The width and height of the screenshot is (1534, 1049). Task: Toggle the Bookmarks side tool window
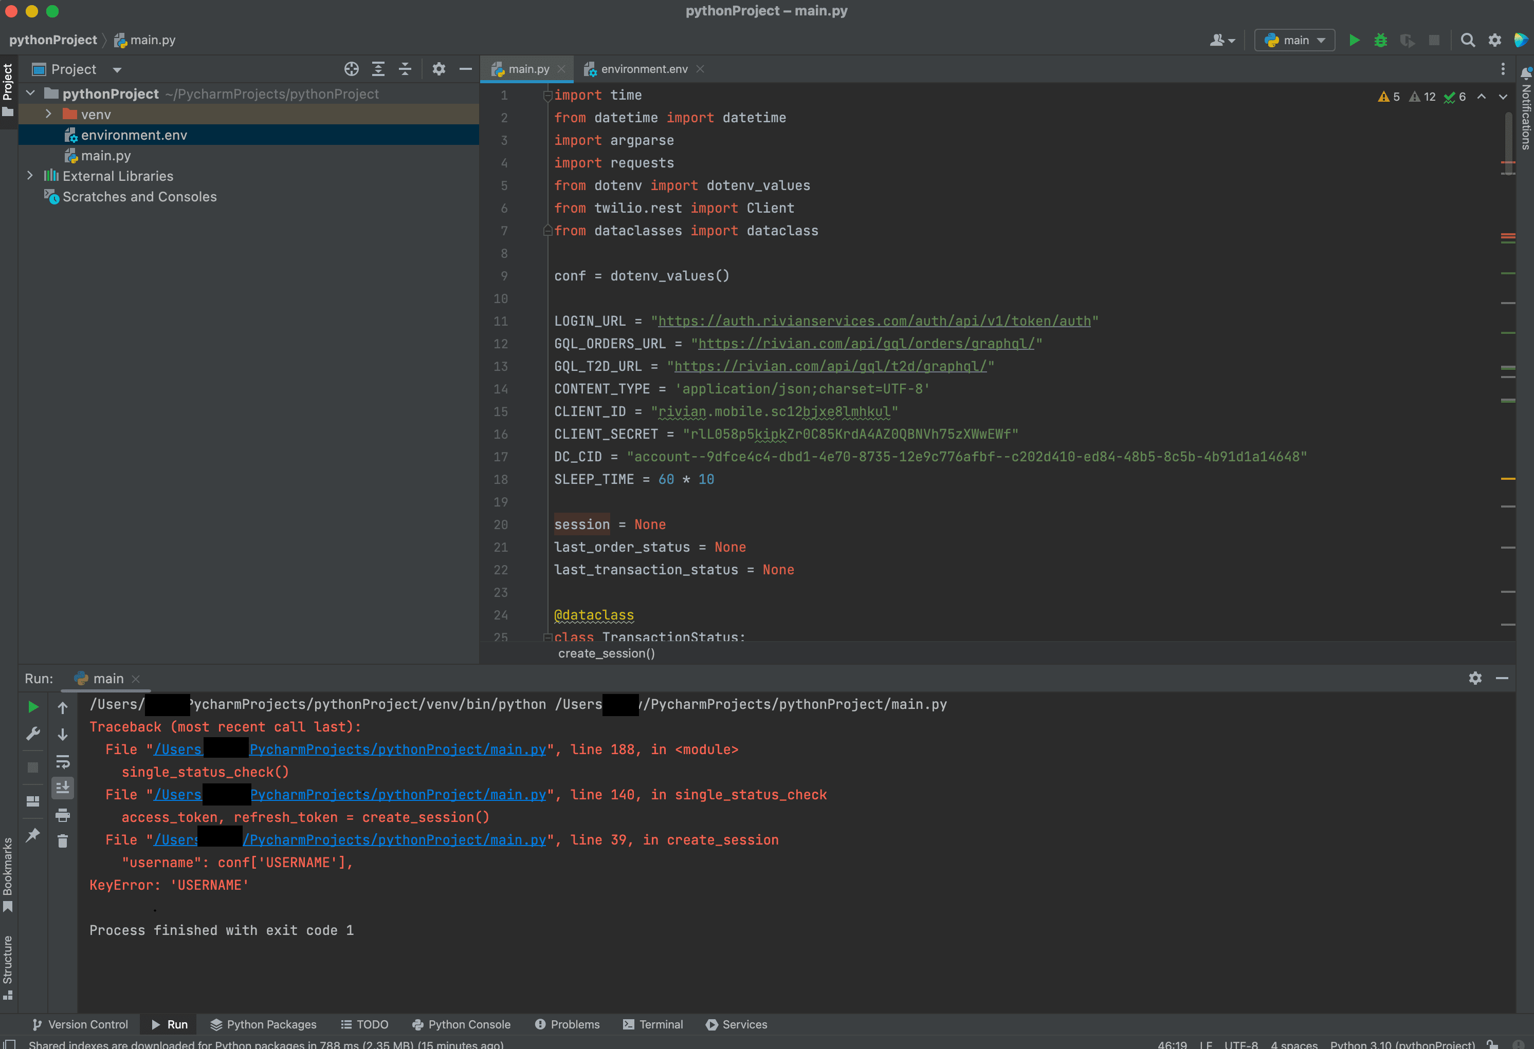pos(8,874)
